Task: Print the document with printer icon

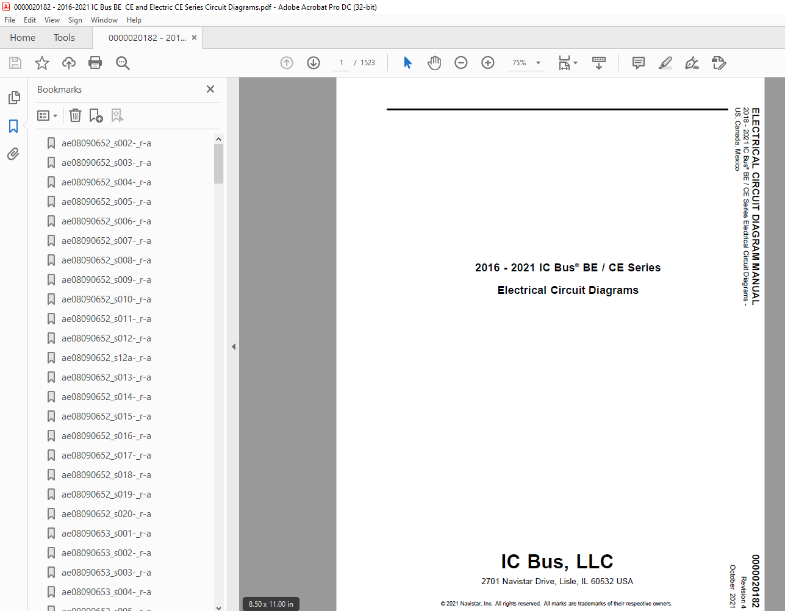Action: [x=95, y=63]
